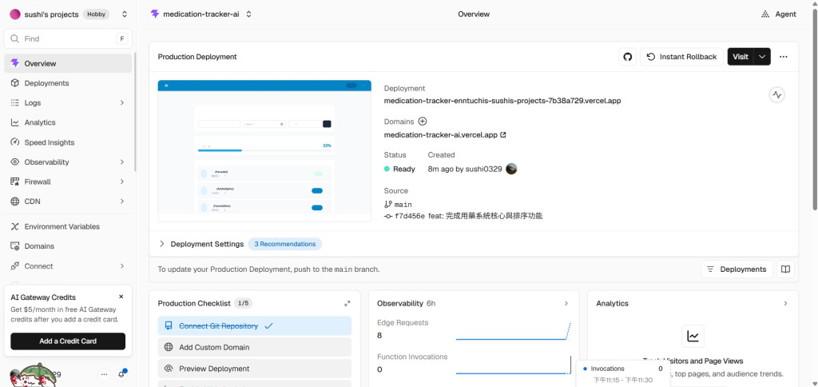818x387 pixels.
Task: Click the 1/5 checklist progress badge
Action: pyautogui.click(x=243, y=303)
